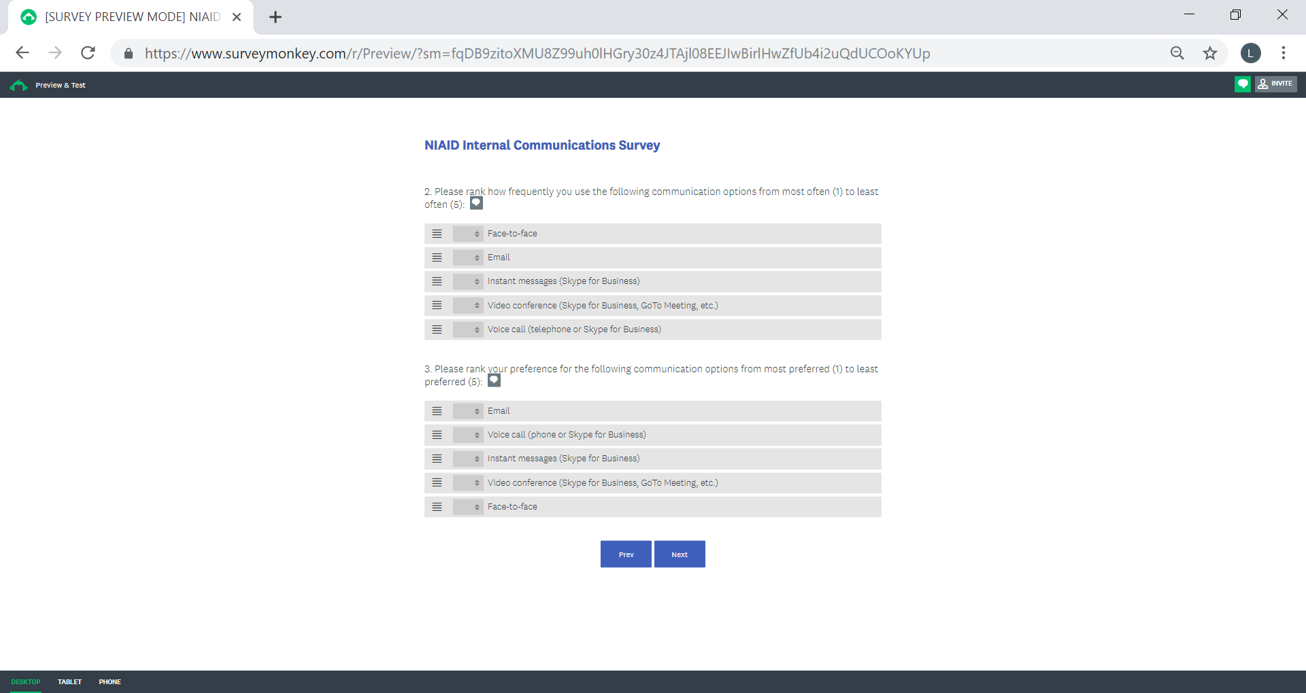This screenshot has width=1306, height=693.
Task: Open rank dropdown for Email in question 2
Action: click(468, 257)
